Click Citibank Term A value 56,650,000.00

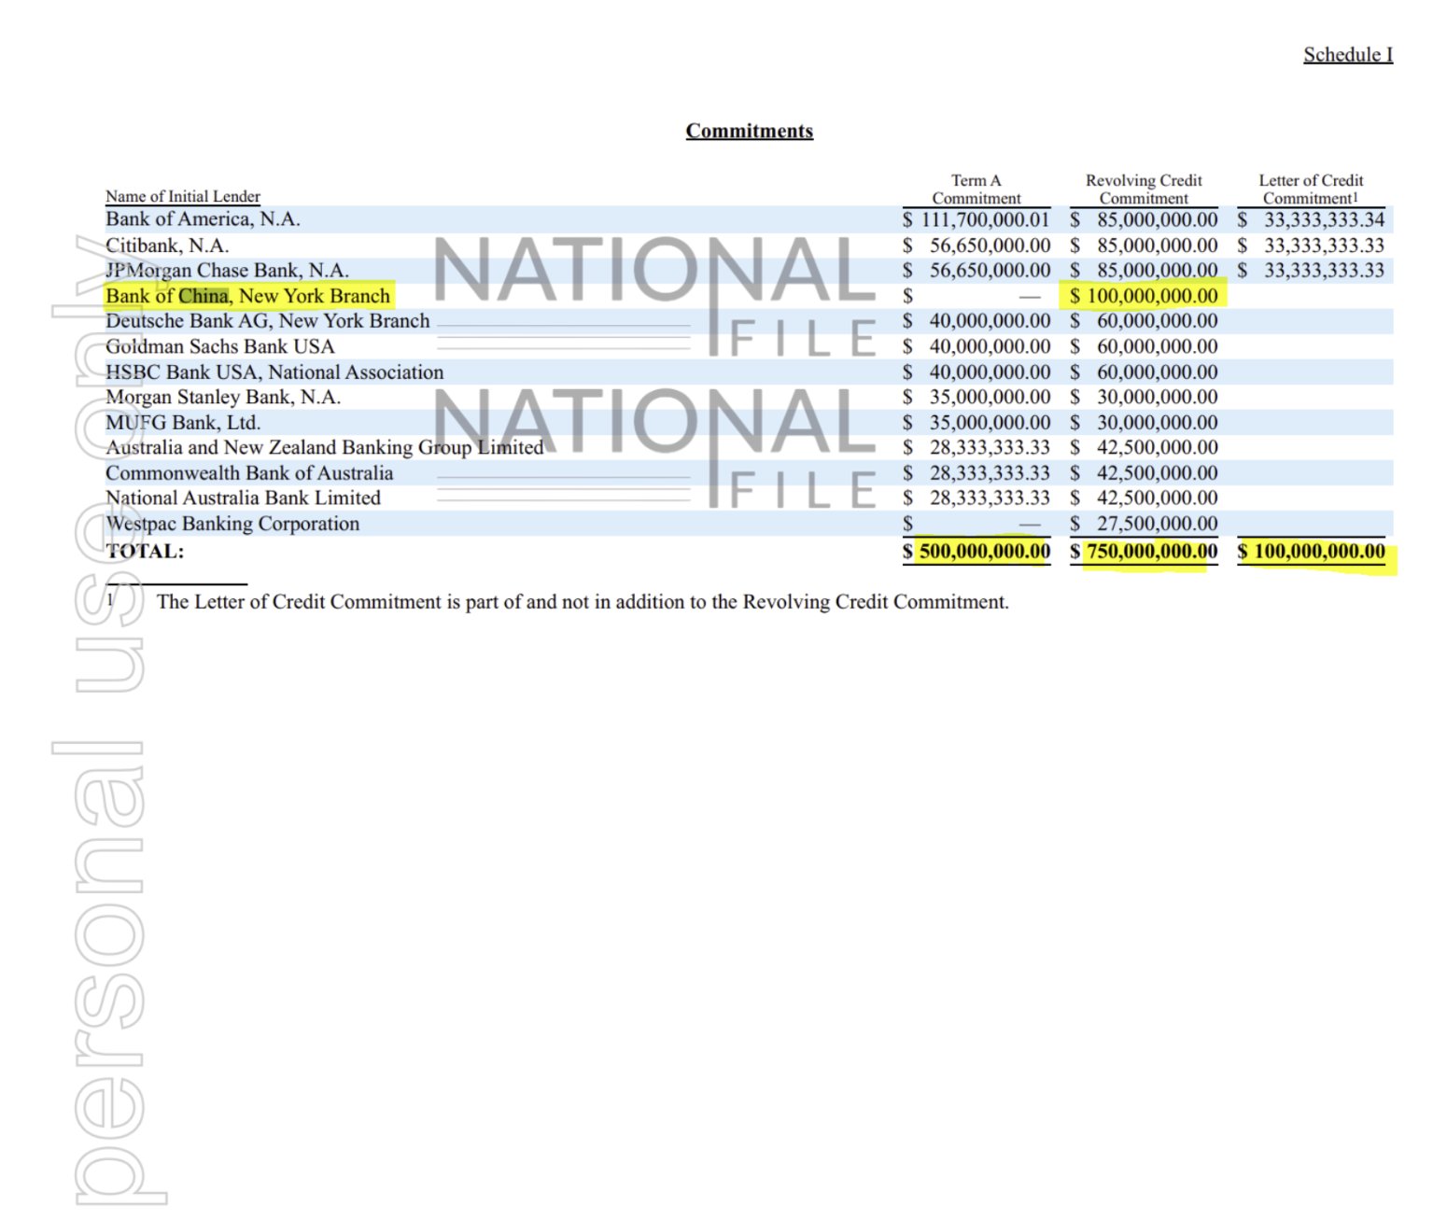pos(990,245)
